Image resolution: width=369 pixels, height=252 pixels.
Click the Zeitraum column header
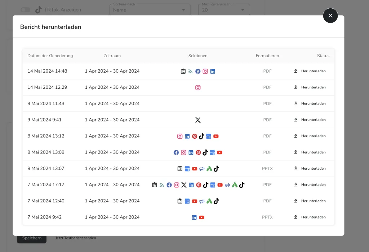[112, 56]
